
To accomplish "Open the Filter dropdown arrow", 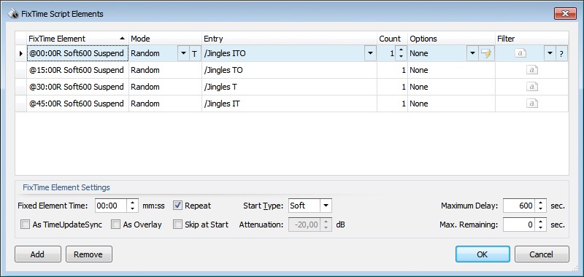I will pyautogui.click(x=550, y=53).
